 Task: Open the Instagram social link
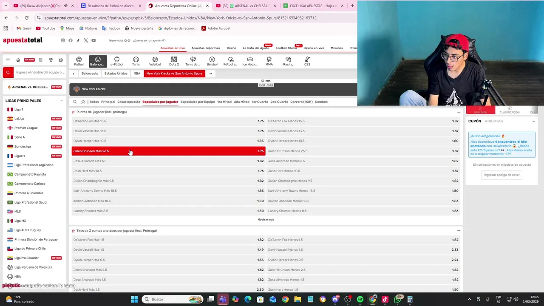click(x=63, y=40)
